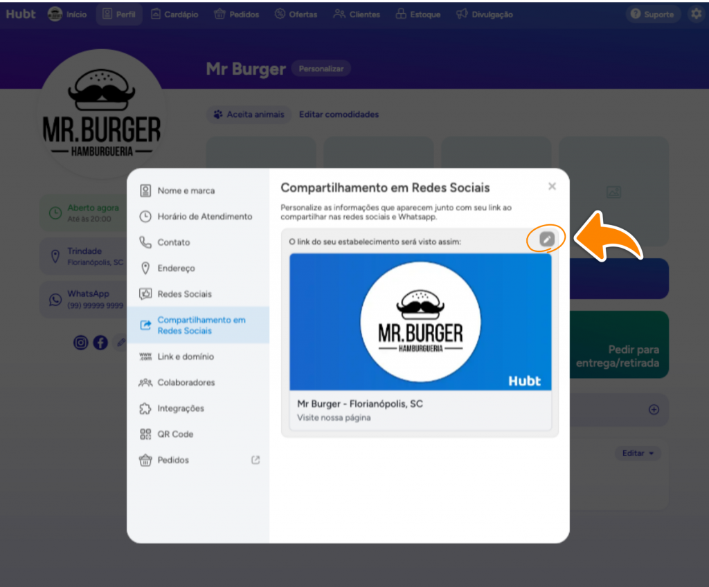Click the clock icon for Horário de Atendimento
The height and width of the screenshot is (587, 709).
click(x=145, y=217)
